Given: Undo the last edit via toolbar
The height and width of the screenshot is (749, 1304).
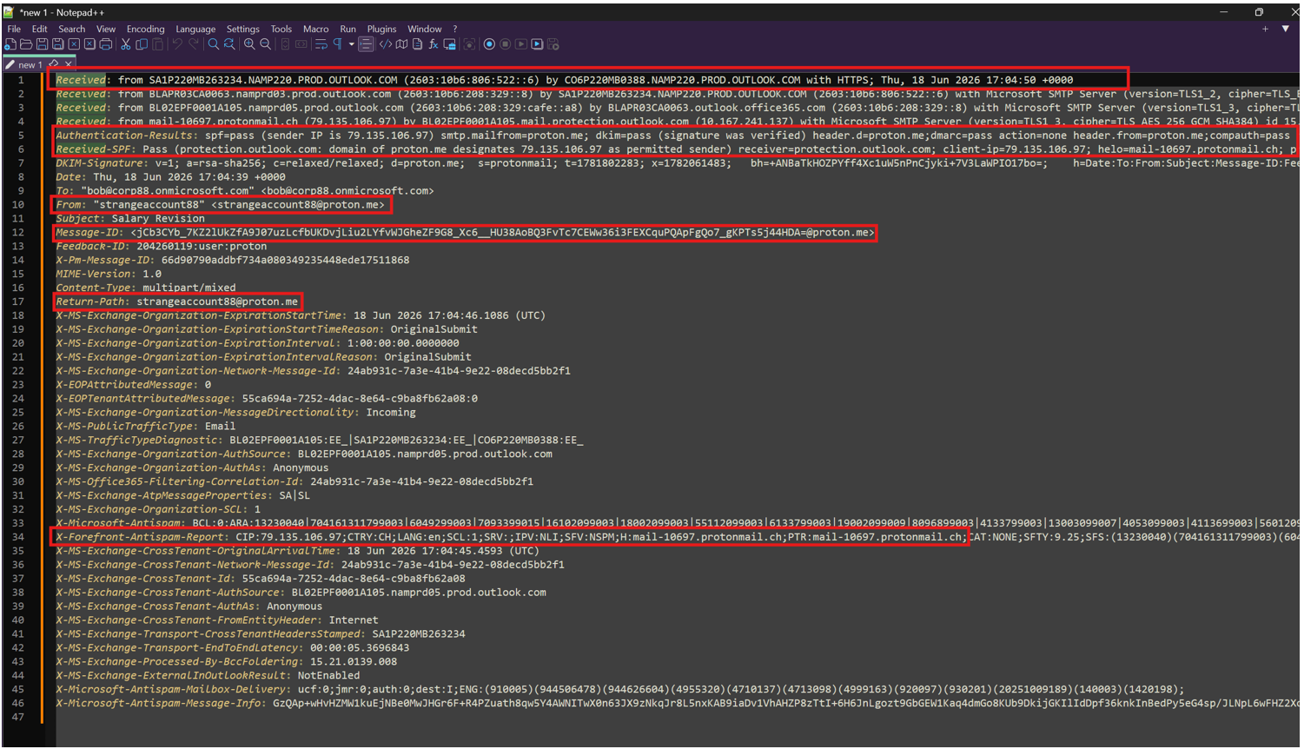Looking at the screenshot, I should click(177, 44).
